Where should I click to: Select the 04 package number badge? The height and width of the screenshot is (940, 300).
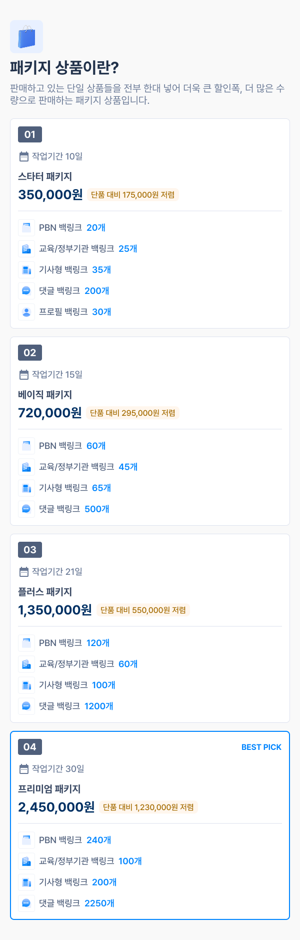click(30, 747)
